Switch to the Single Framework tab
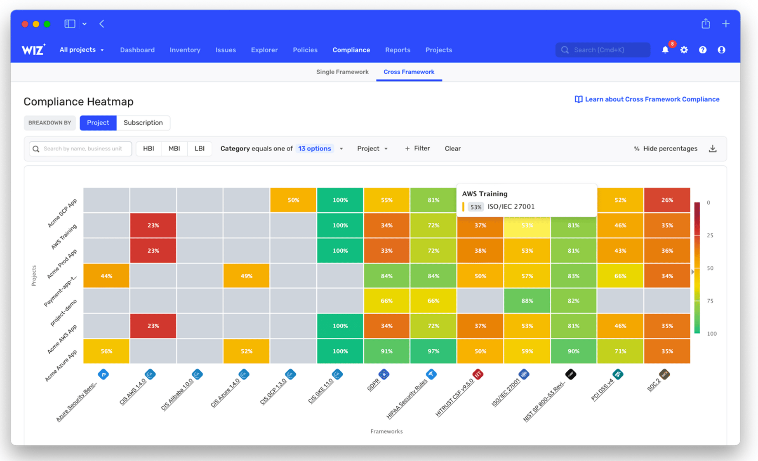 [342, 72]
